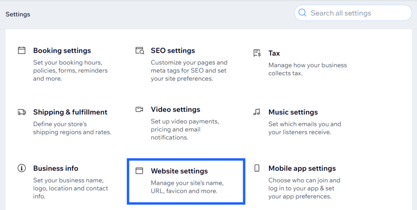Click text "Set your business name, logo, location and contact info."
This screenshot has height=210, width=417.
[71, 188]
